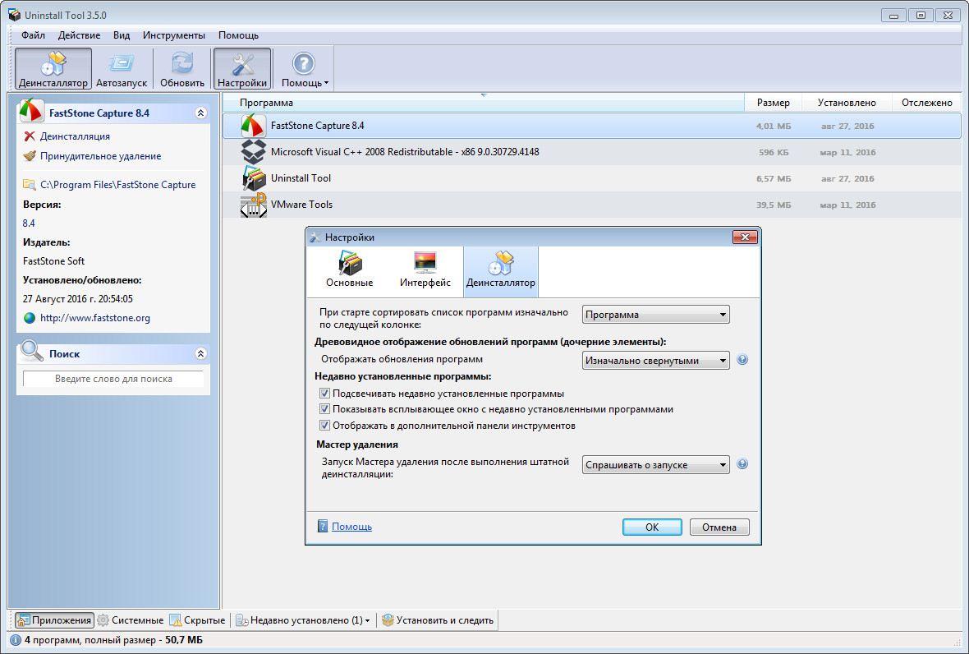969x654 pixels.
Task: Toggle Отображать в дополнительной панели инструментов checkbox
Action: coord(324,426)
